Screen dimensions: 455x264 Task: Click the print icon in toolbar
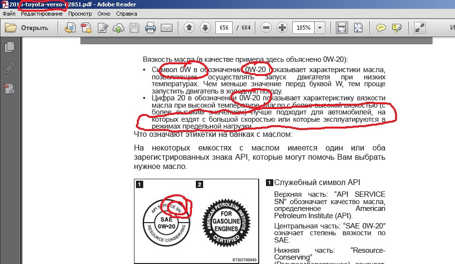click(x=151, y=28)
